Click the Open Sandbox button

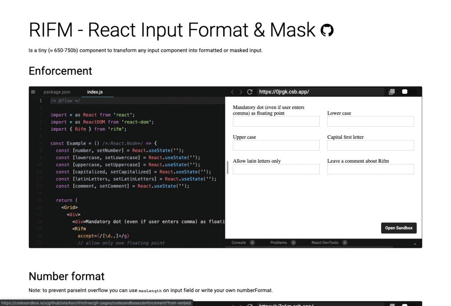pyautogui.click(x=399, y=228)
